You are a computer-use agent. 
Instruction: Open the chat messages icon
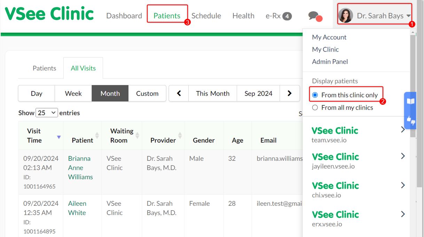pos(315,16)
